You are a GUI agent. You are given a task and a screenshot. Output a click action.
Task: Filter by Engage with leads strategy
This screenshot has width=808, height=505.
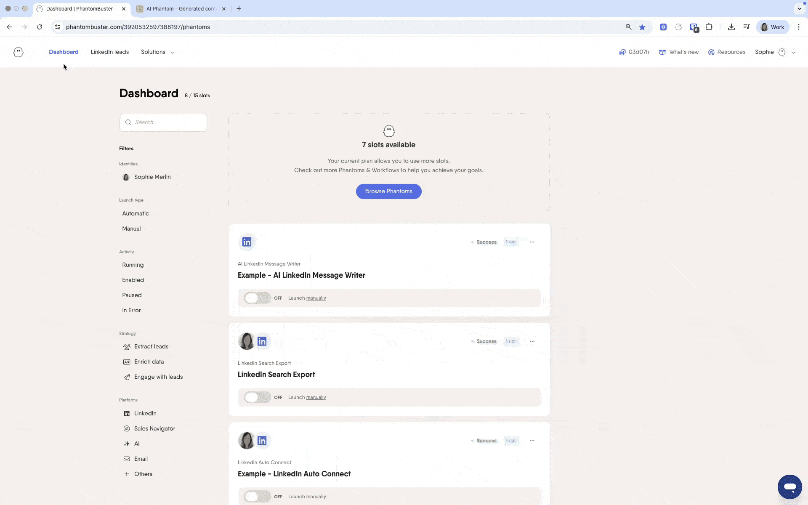[x=153, y=377]
